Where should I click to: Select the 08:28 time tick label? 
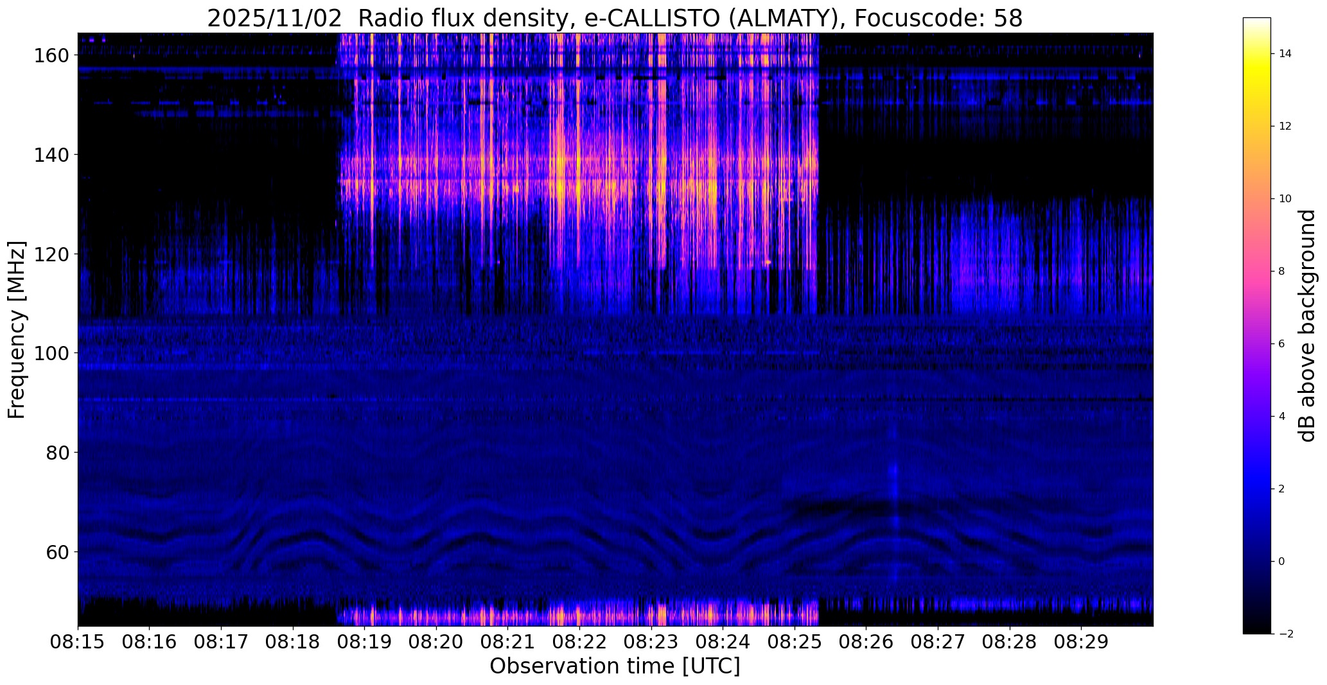(x=1010, y=641)
